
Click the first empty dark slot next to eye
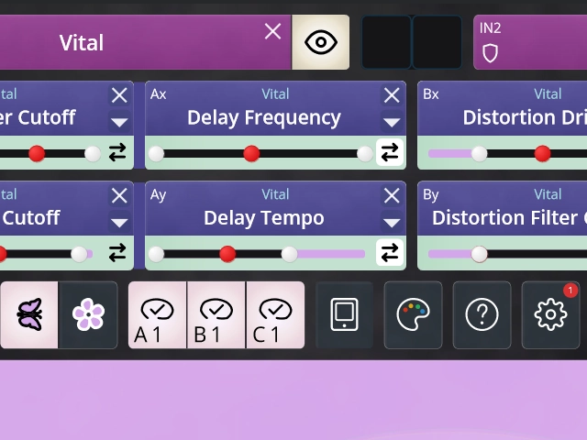[x=386, y=42]
